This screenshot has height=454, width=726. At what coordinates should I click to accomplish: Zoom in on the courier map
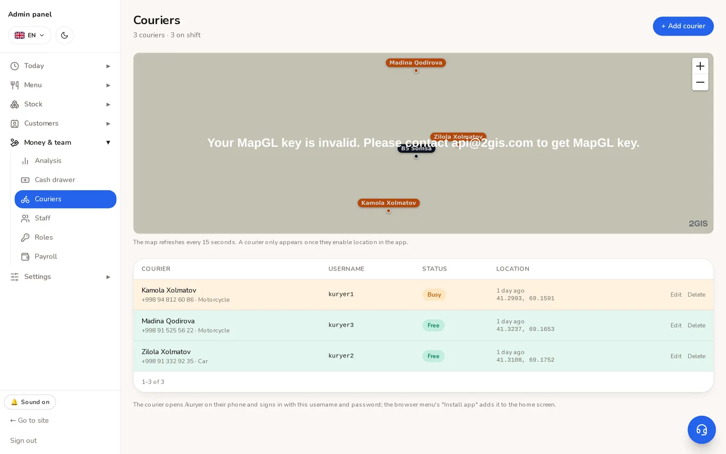point(700,66)
